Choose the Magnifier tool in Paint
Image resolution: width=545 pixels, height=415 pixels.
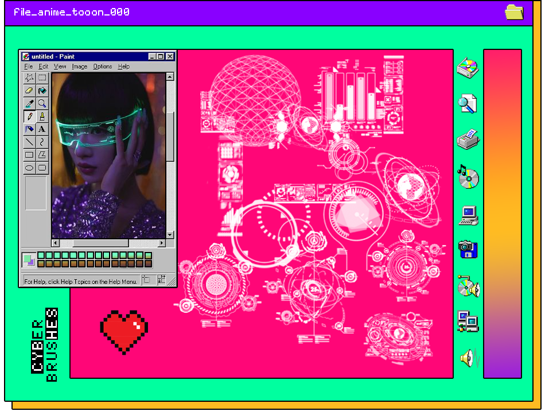pos(42,103)
